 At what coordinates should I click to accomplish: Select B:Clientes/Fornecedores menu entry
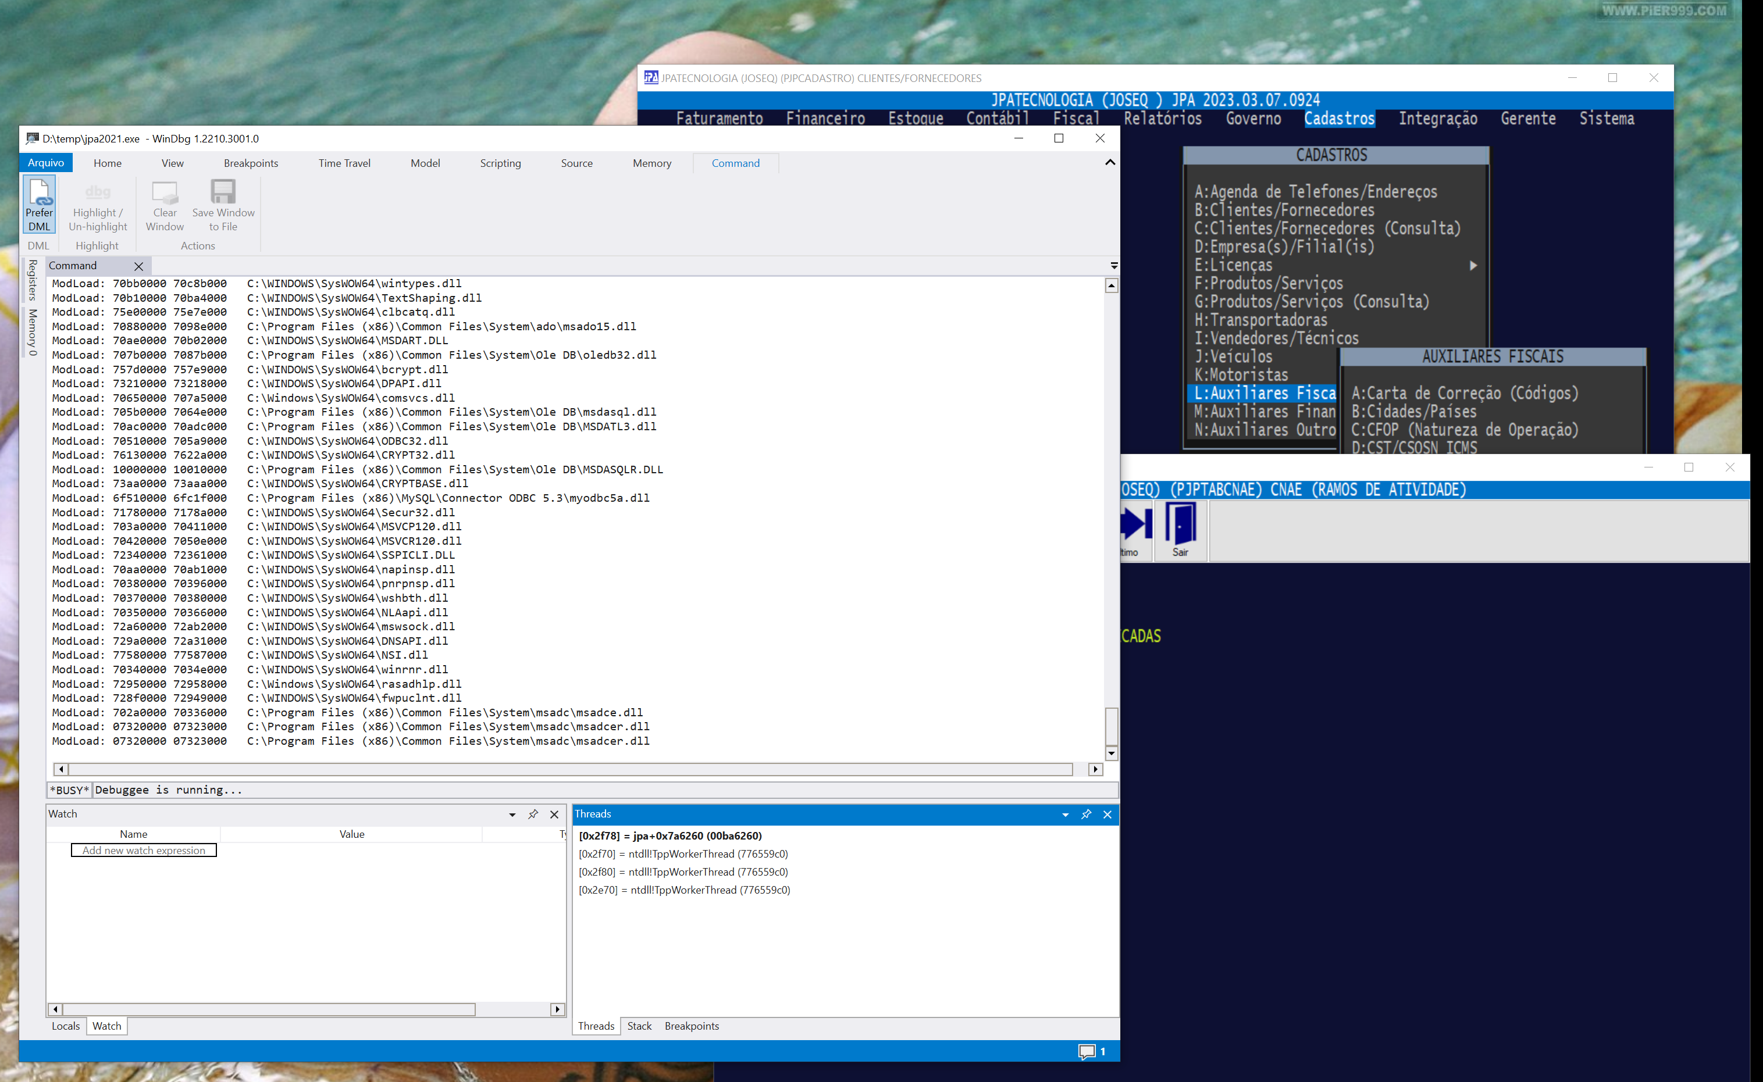click(1284, 210)
